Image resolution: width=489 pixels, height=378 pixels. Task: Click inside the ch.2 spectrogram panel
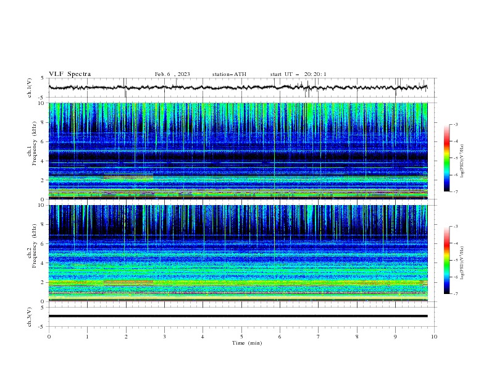click(x=238, y=253)
